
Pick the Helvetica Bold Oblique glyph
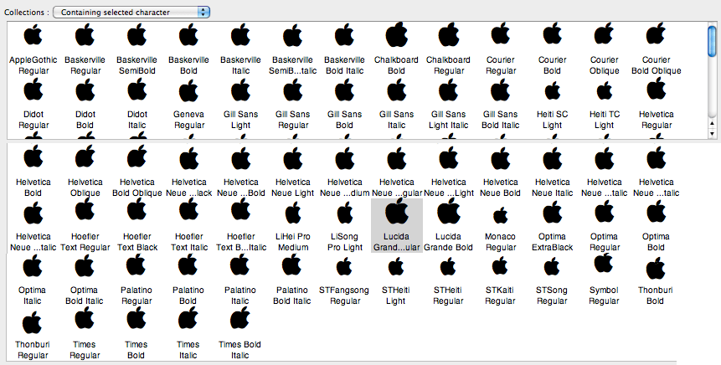tap(137, 157)
